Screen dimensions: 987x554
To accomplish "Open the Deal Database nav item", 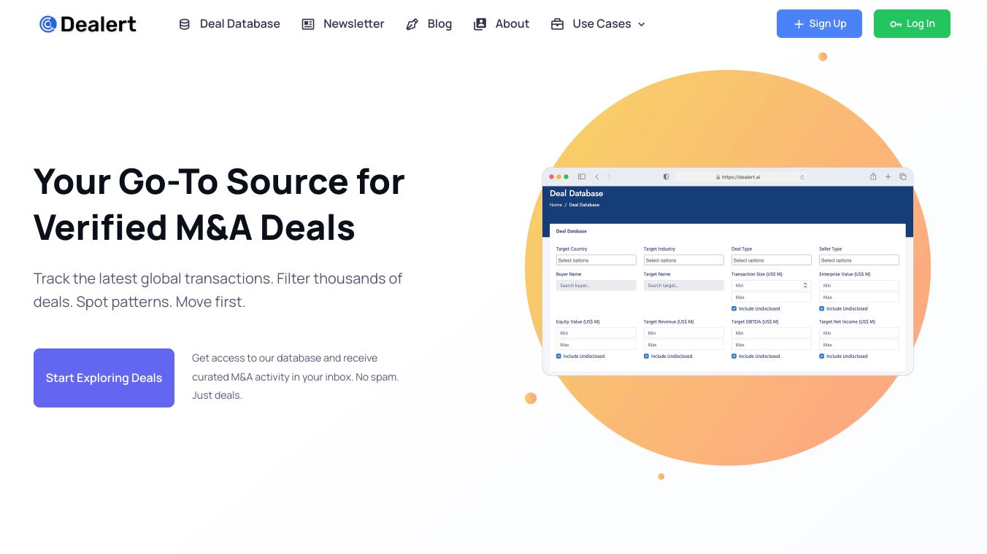I will click(229, 24).
